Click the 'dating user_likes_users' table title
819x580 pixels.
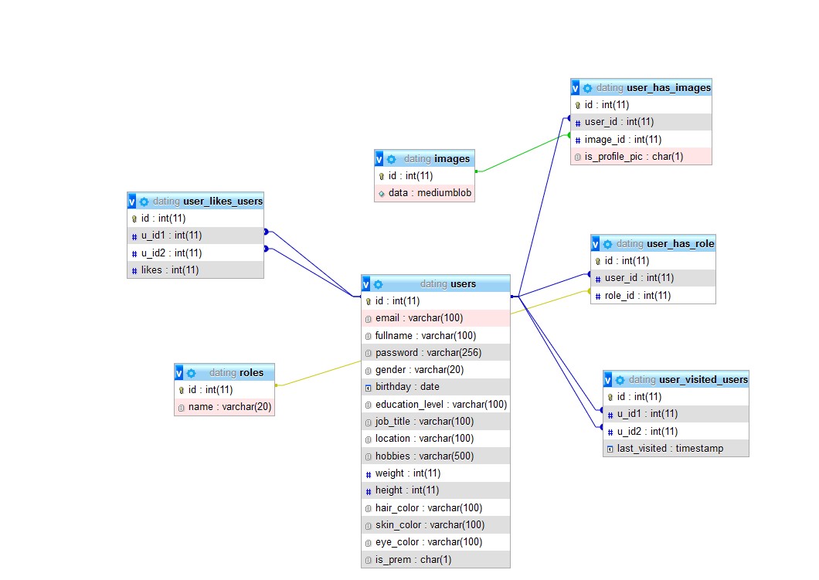[208, 201]
